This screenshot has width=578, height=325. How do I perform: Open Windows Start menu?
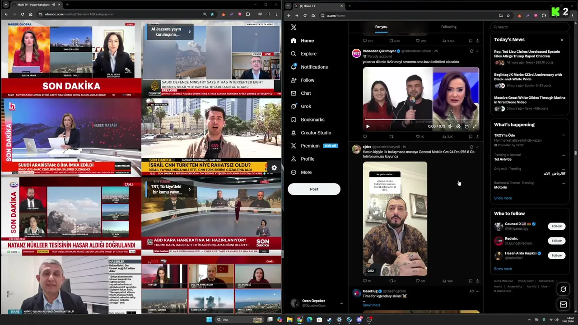pos(209,320)
